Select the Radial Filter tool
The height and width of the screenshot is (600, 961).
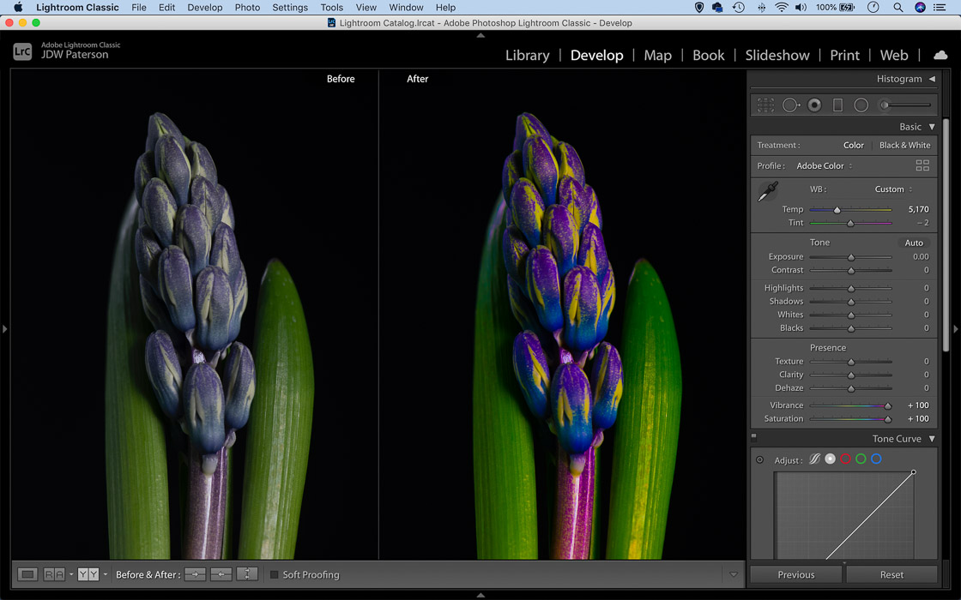861,105
